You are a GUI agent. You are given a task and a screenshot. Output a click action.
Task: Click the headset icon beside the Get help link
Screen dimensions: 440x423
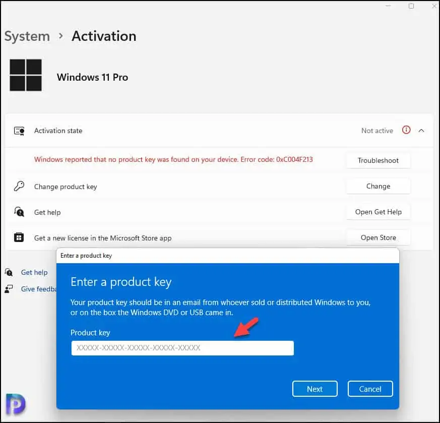coord(9,272)
